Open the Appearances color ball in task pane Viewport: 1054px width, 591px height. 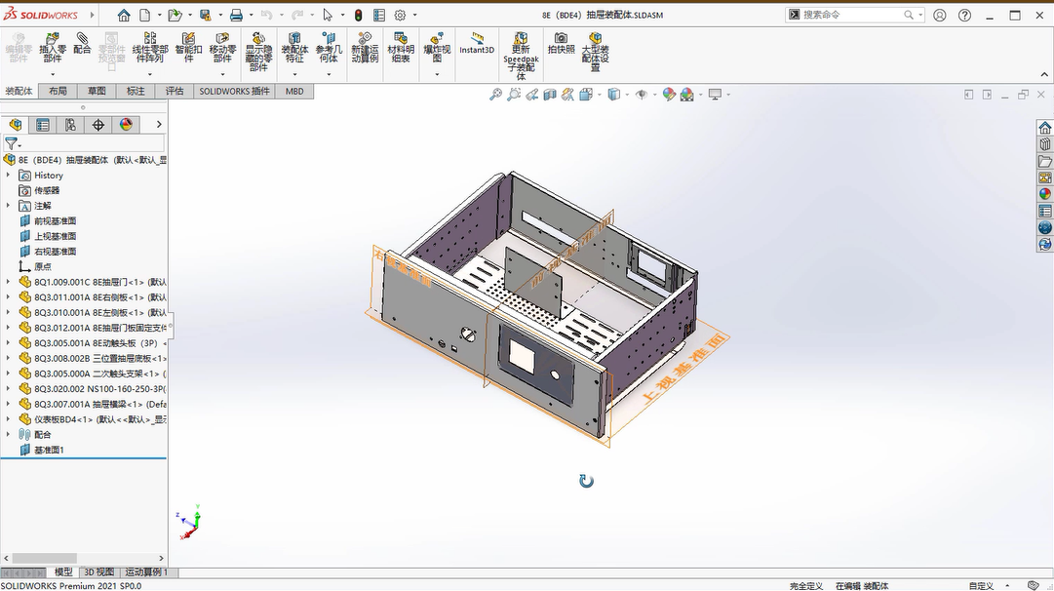click(x=1045, y=194)
